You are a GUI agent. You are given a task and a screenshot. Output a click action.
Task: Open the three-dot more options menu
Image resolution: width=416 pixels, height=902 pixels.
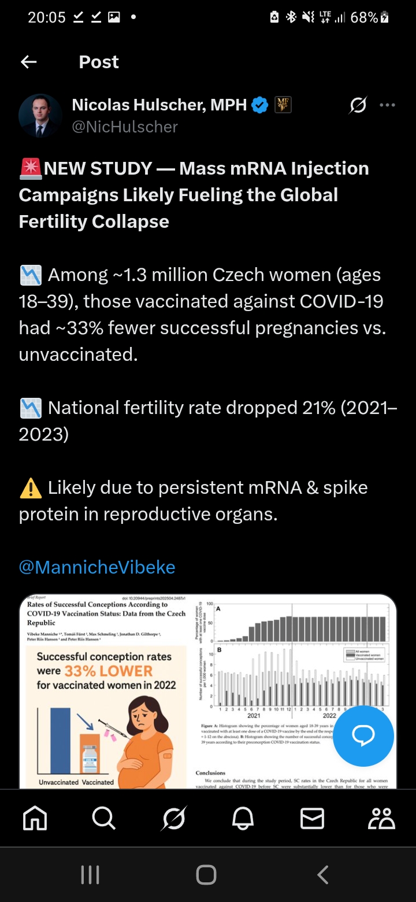pos(387,105)
